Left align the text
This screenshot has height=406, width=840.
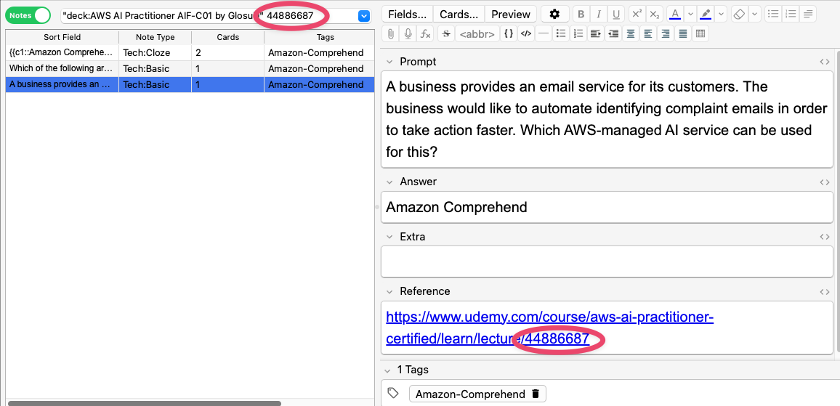pos(647,33)
